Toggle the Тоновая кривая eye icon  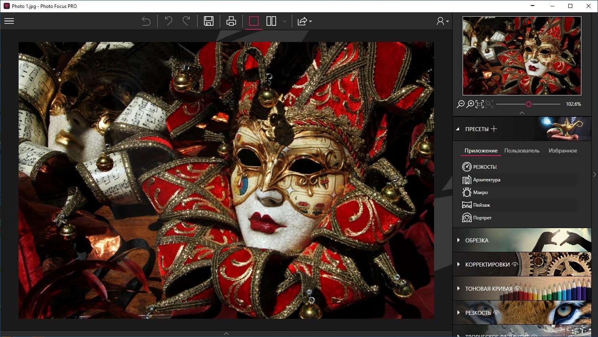pos(517,289)
